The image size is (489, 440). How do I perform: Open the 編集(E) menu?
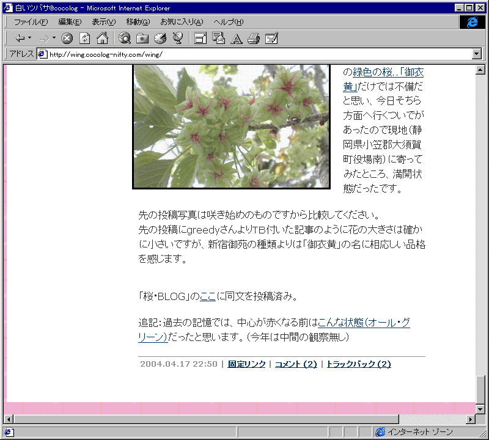[x=70, y=22]
